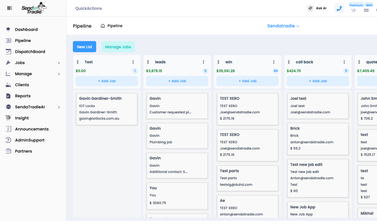Open Dashboard from the sidebar
This screenshot has width=377, height=224.
pyautogui.click(x=26, y=29)
